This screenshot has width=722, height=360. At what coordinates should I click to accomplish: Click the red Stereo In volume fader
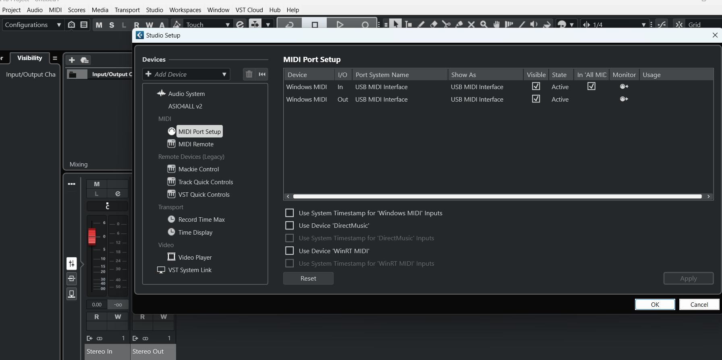point(92,237)
